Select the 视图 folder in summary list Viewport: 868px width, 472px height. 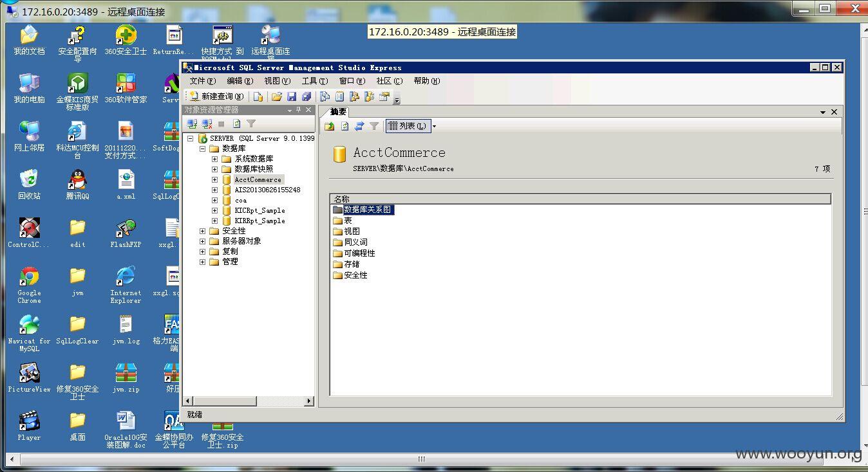[x=352, y=231]
